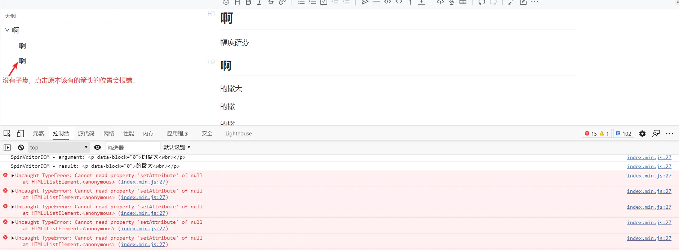Click the upload file cloud icon
679x250 pixels.
(440, 2)
